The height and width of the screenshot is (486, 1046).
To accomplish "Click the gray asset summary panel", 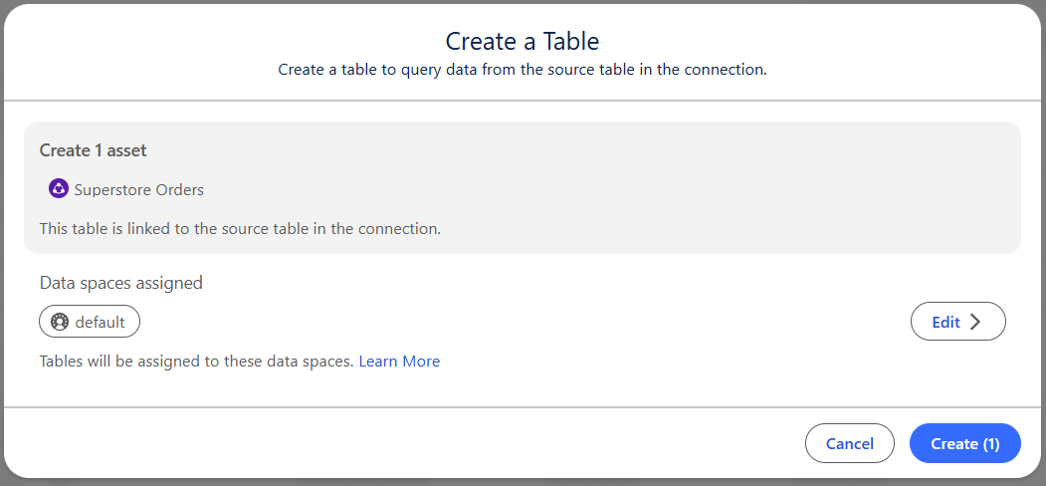I will [523, 187].
